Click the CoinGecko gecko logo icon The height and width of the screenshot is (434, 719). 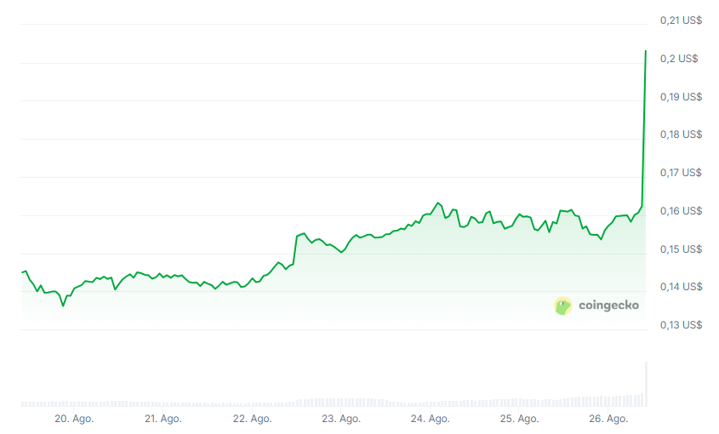tap(563, 306)
